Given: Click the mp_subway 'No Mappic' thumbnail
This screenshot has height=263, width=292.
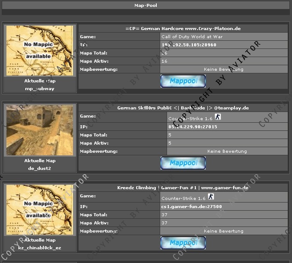Looking at the screenshot, I should click(x=40, y=51).
